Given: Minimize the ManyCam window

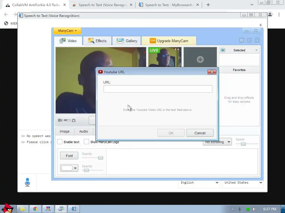Looking at the screenshot, I should click(247, 31).
